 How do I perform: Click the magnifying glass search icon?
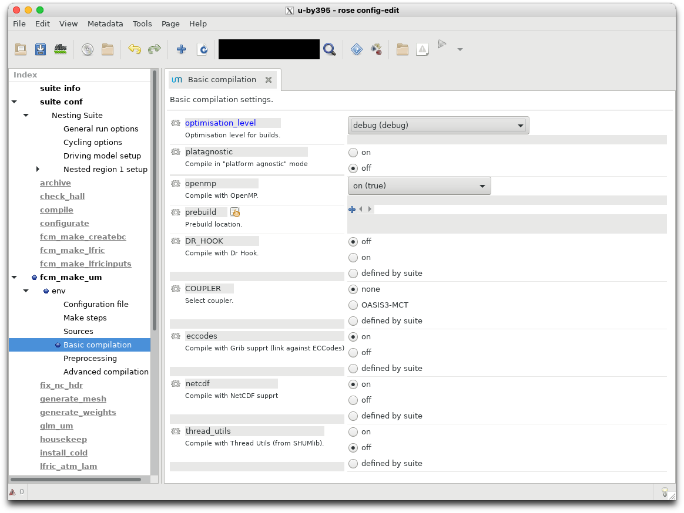coord(329,50)
